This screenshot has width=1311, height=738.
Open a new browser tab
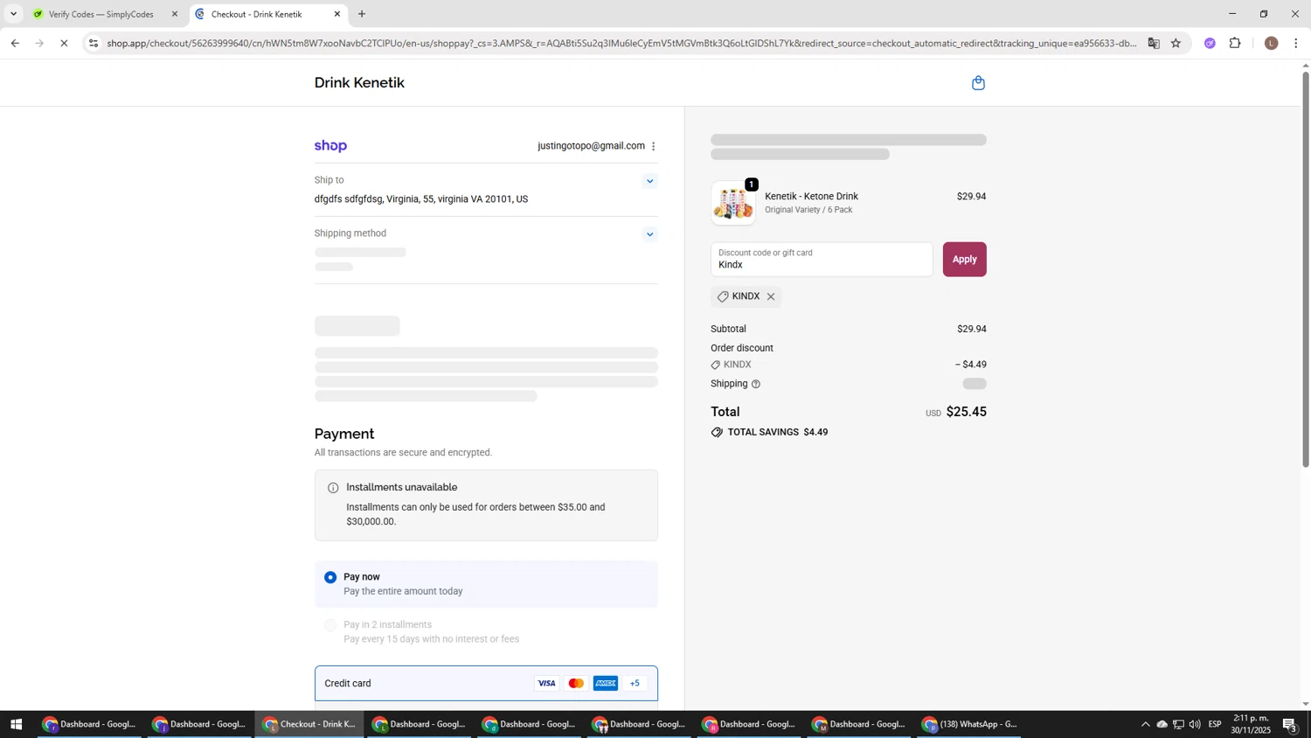(x=362, y=14)
